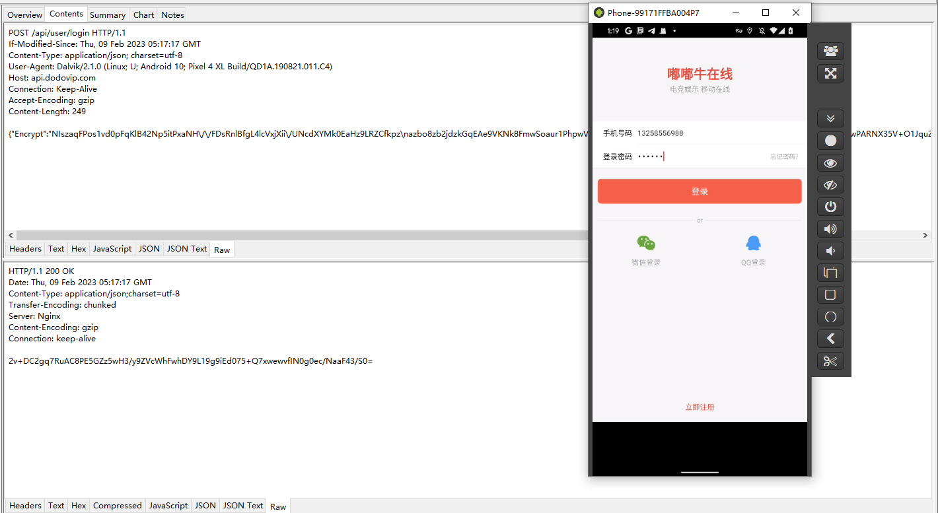Click the encrypted response body text starting '2v+DC2gq7'
The height and width of the screenshot is (513, 938).
pyautogui.click(x=191, y=361)
